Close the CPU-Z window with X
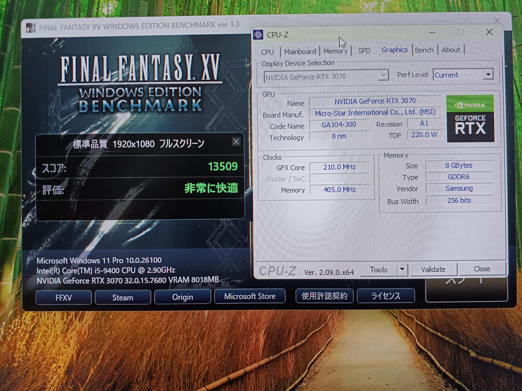Image resolution: width=522 pixels, height=391 pixels. click(489, 32)
